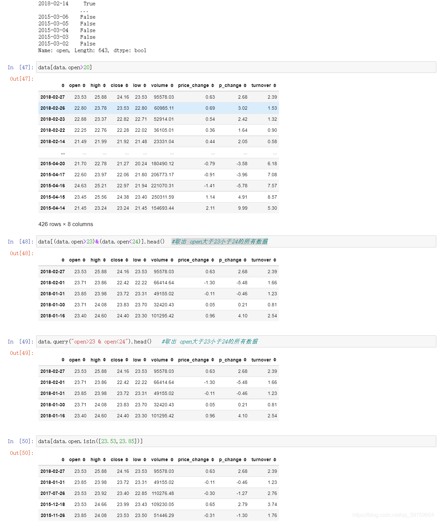This screenshot has width=437, height=521.
Task: Sort by open column in Out[48] table
Action: pyautogui.click(x=84, y=260)
